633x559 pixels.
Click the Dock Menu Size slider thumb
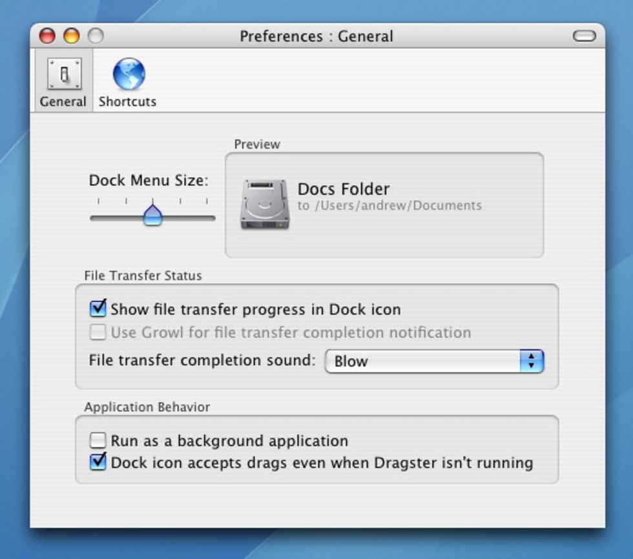click(152, 214)
